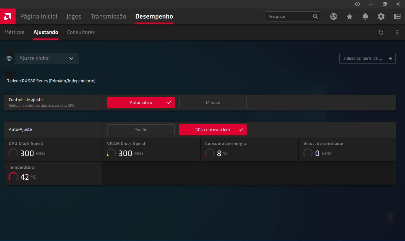
Task: Click the Temperatura gauge
Action: (x=13, y=177)
